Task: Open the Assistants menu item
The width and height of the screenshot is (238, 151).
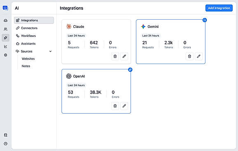Action: 34,43
